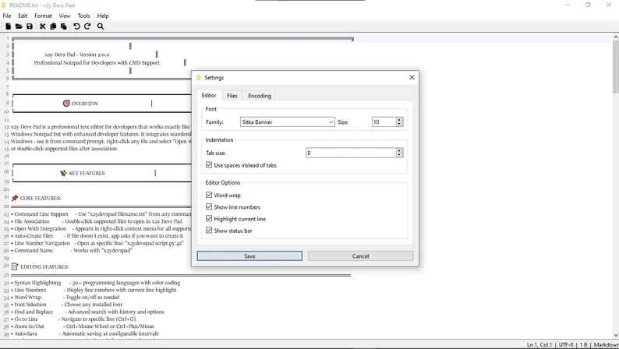
Task: Click the Markdown status bar entry
Action: [x=606, y=344]
